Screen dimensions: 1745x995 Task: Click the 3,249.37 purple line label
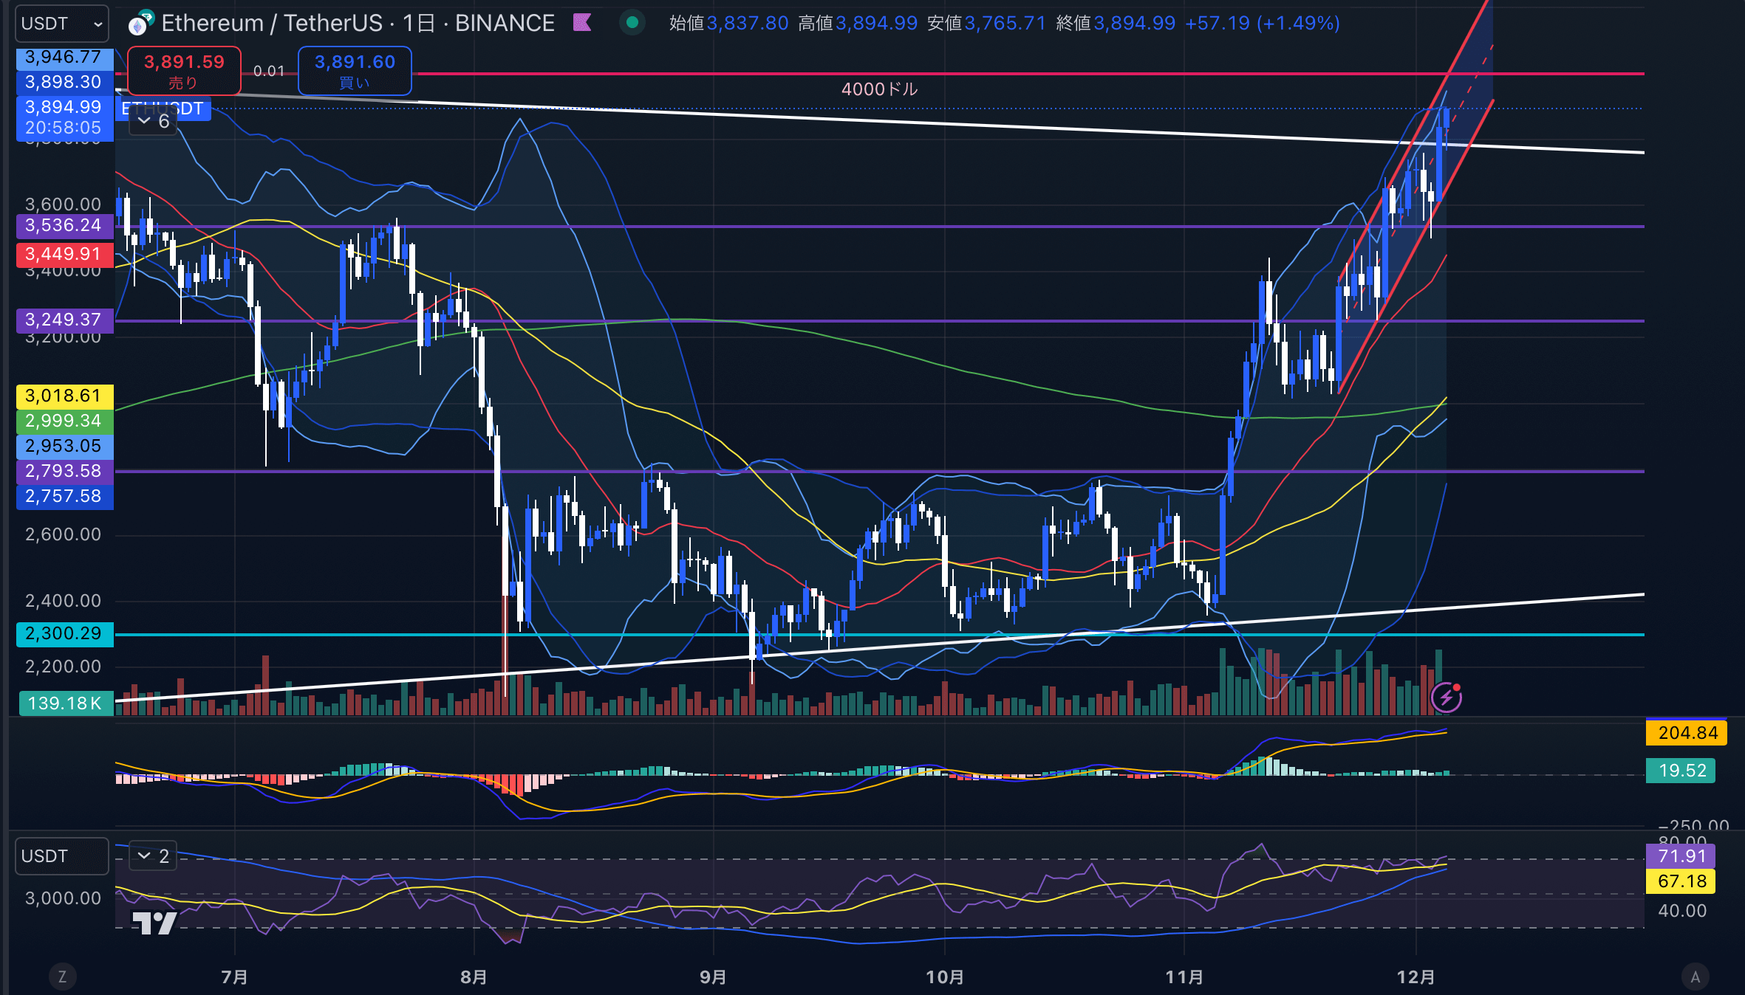click(64, 320)
